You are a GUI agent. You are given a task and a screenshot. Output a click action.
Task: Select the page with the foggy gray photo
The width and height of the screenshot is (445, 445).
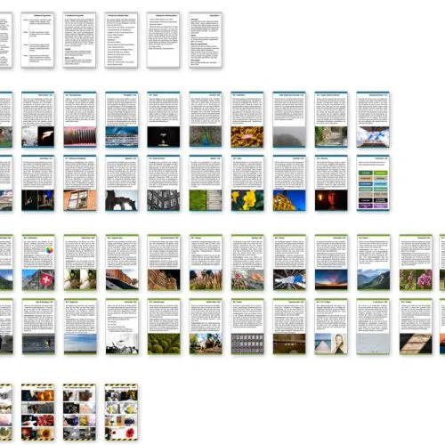tap(289, 119)
